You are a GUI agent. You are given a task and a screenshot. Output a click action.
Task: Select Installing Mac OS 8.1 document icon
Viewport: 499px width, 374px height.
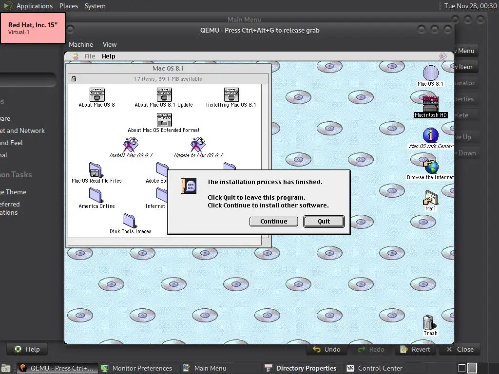(231, 94)
